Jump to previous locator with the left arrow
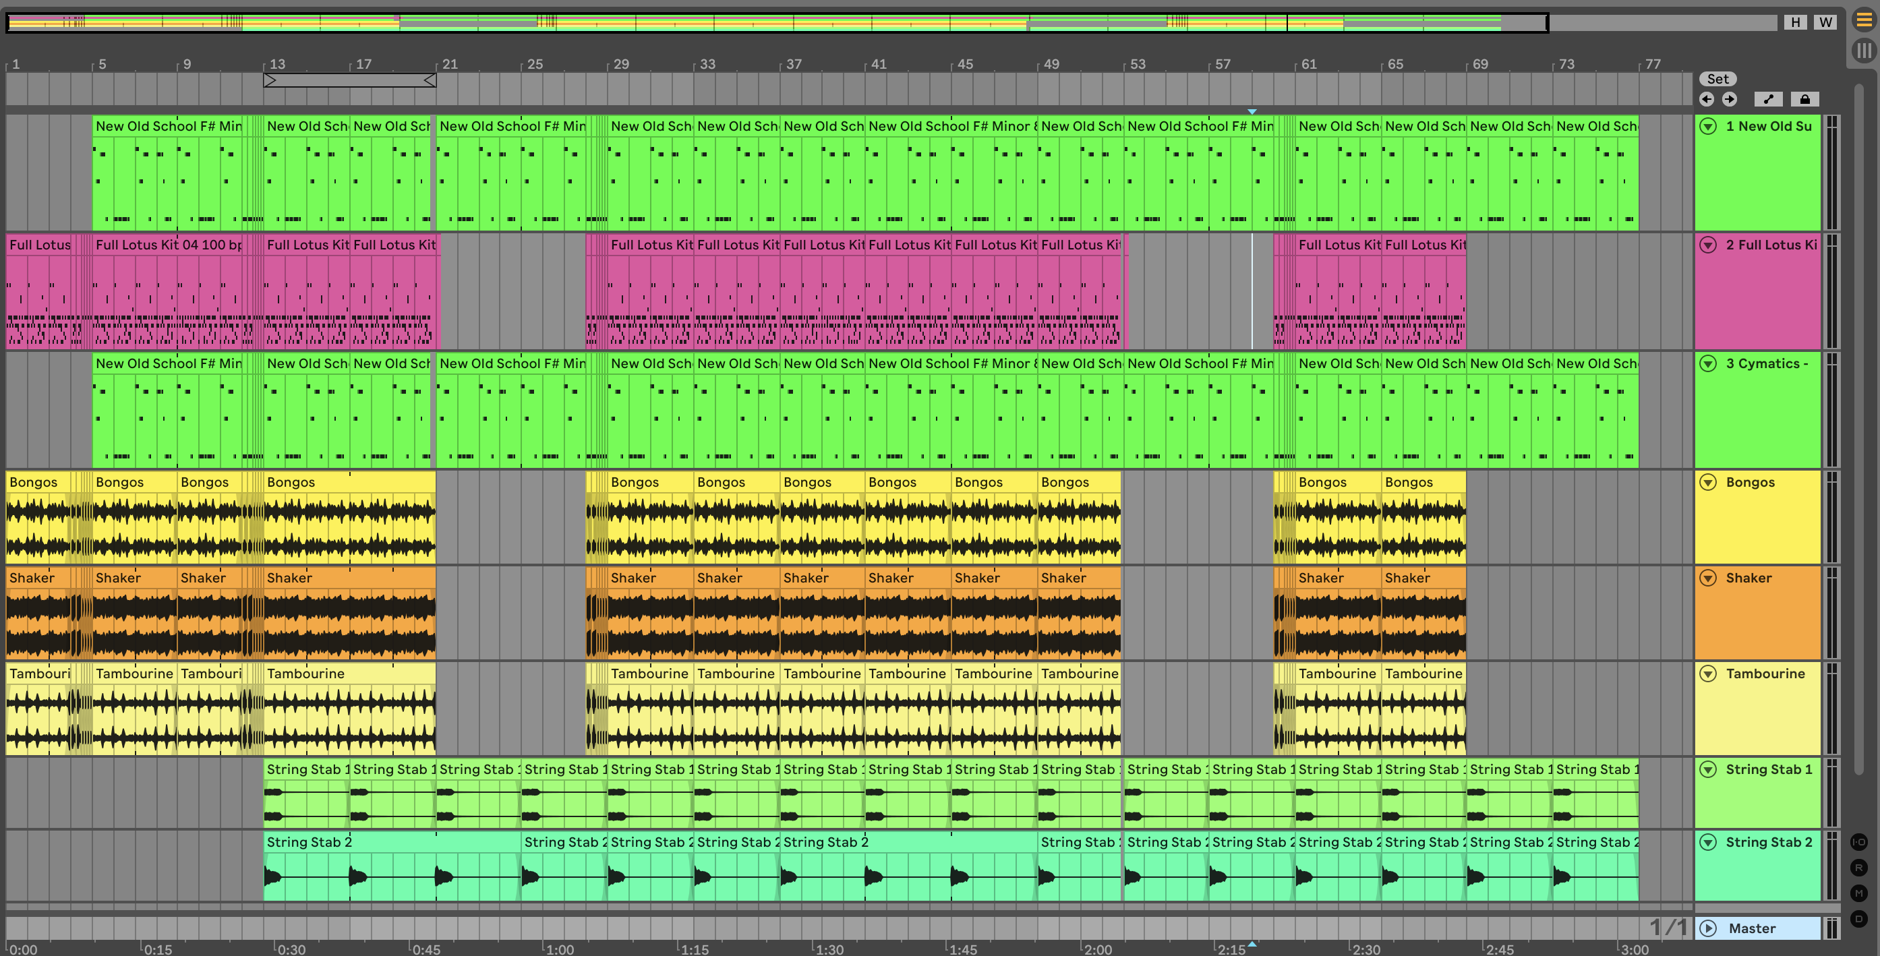The image size is (1880, 956). pyautogui.click(x=1706, y=99)
